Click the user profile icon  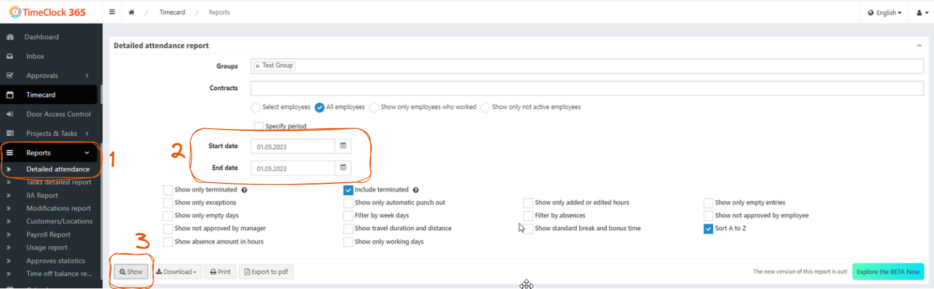(x=922, y=13)
